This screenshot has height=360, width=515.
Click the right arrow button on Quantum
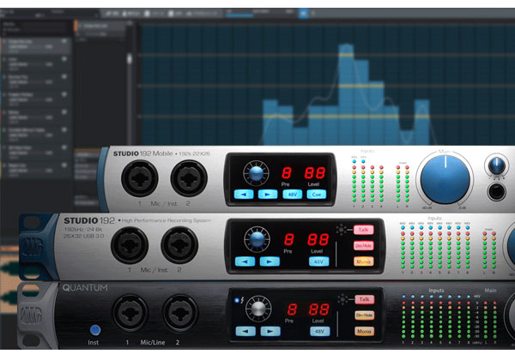point(270,331)
